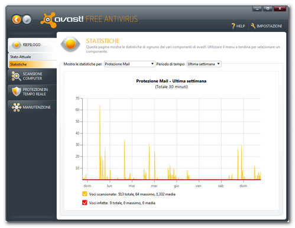Click the Protezioni in Tempo Reale shield icon
Viewport: 295px width, 228px height.
point(17,92)
